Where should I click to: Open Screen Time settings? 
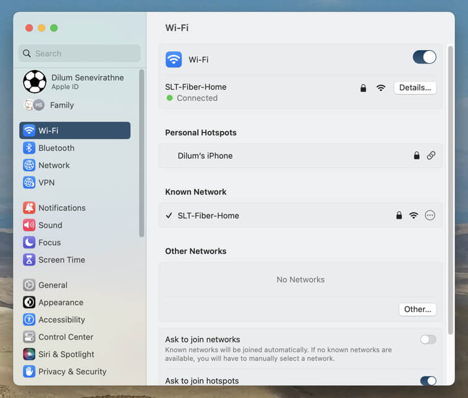[75, 260]
